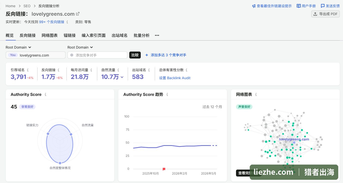The image size is (343, 183).
Task: Click chat icon for 发送反馈
Action: point(323,6)
